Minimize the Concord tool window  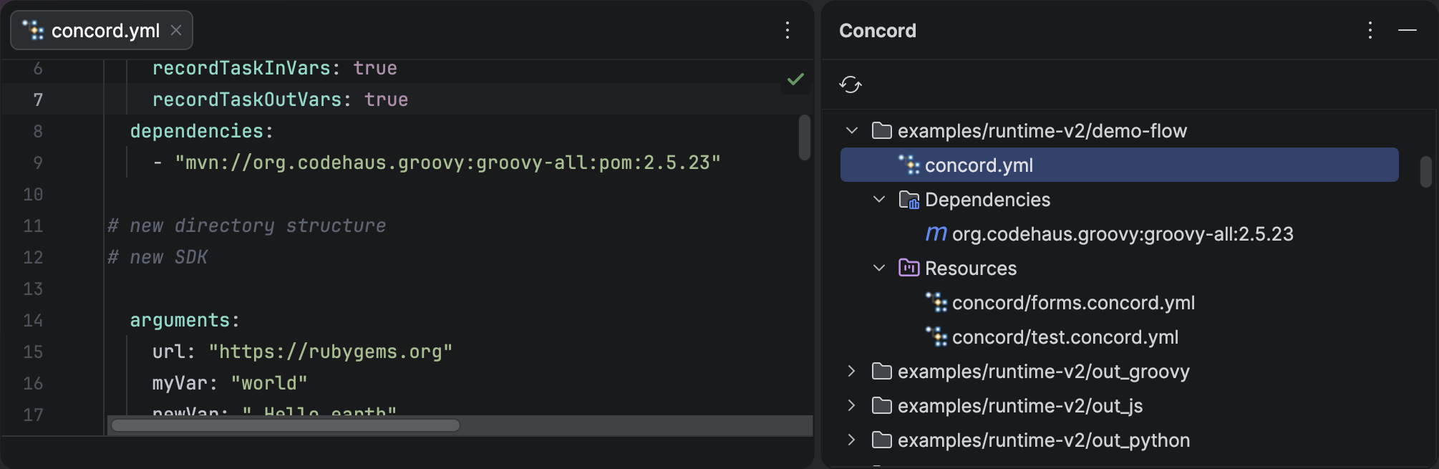pyautogui.click(x=1407, y=30)
